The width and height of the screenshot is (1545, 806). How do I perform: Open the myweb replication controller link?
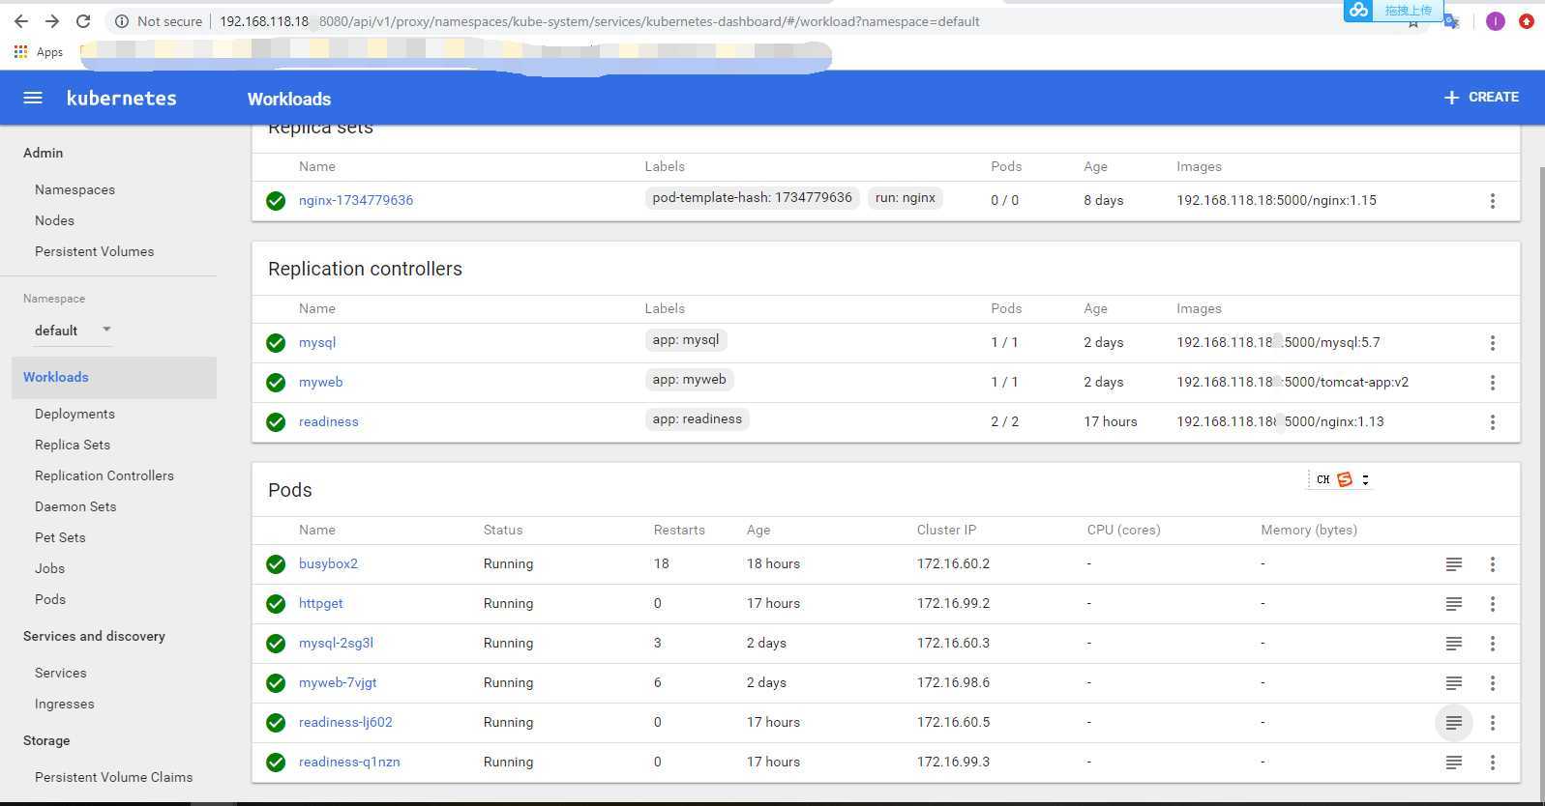coord(320,382)
